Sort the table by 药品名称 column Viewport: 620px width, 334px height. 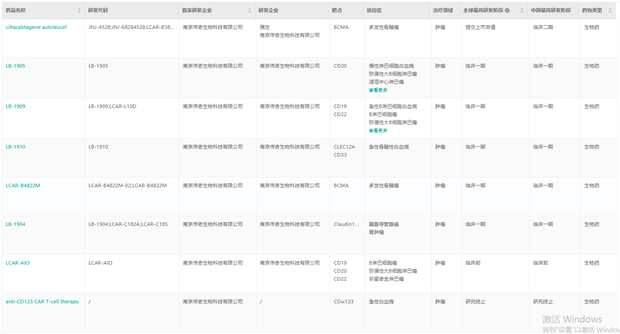(79, 10)
